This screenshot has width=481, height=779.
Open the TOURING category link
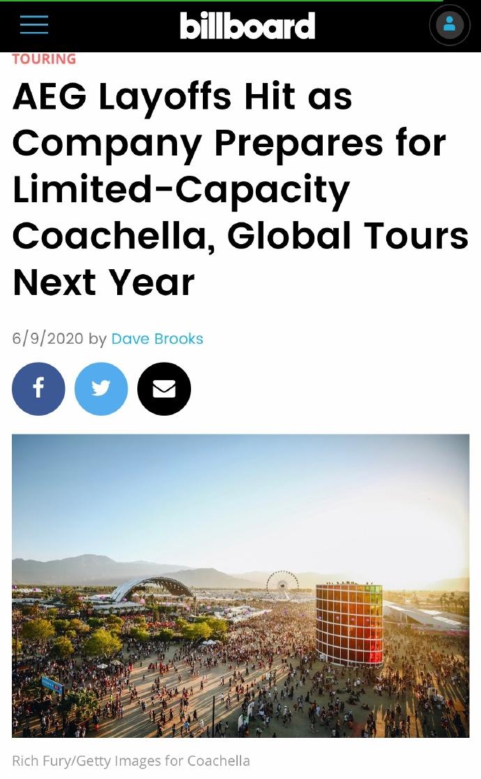(x=44, y=59)
